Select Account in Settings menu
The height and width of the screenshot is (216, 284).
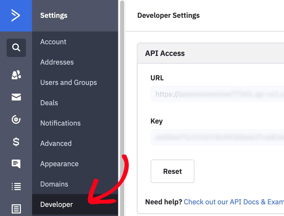point(53,42)
